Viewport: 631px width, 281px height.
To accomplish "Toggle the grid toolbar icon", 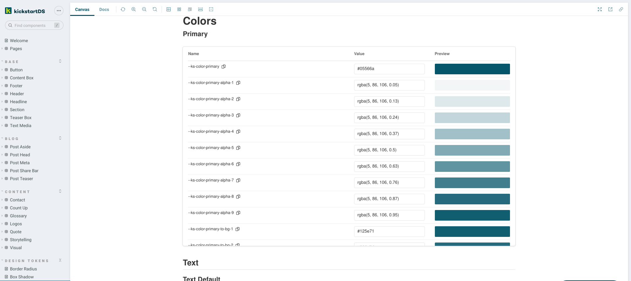I will [179, 9].
